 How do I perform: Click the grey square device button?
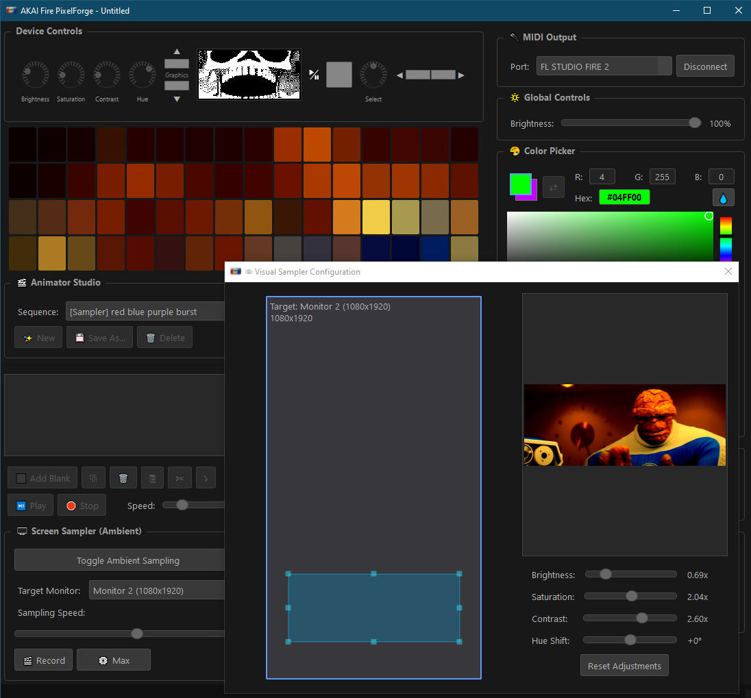(339, 75)
